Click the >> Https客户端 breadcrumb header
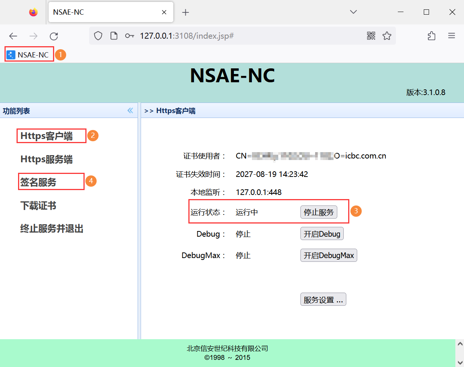 (170, 111)
